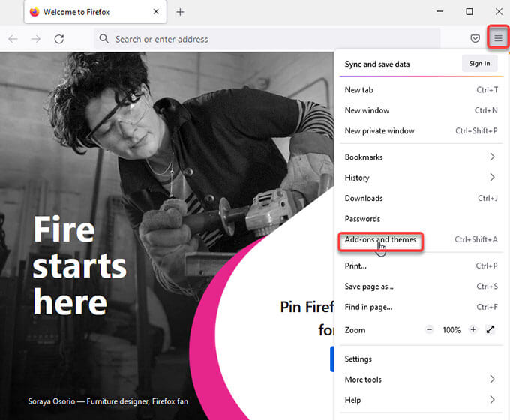Screen dimensions: 510x420
Task: Open Passwords from menu
Action: coord(421,218)
